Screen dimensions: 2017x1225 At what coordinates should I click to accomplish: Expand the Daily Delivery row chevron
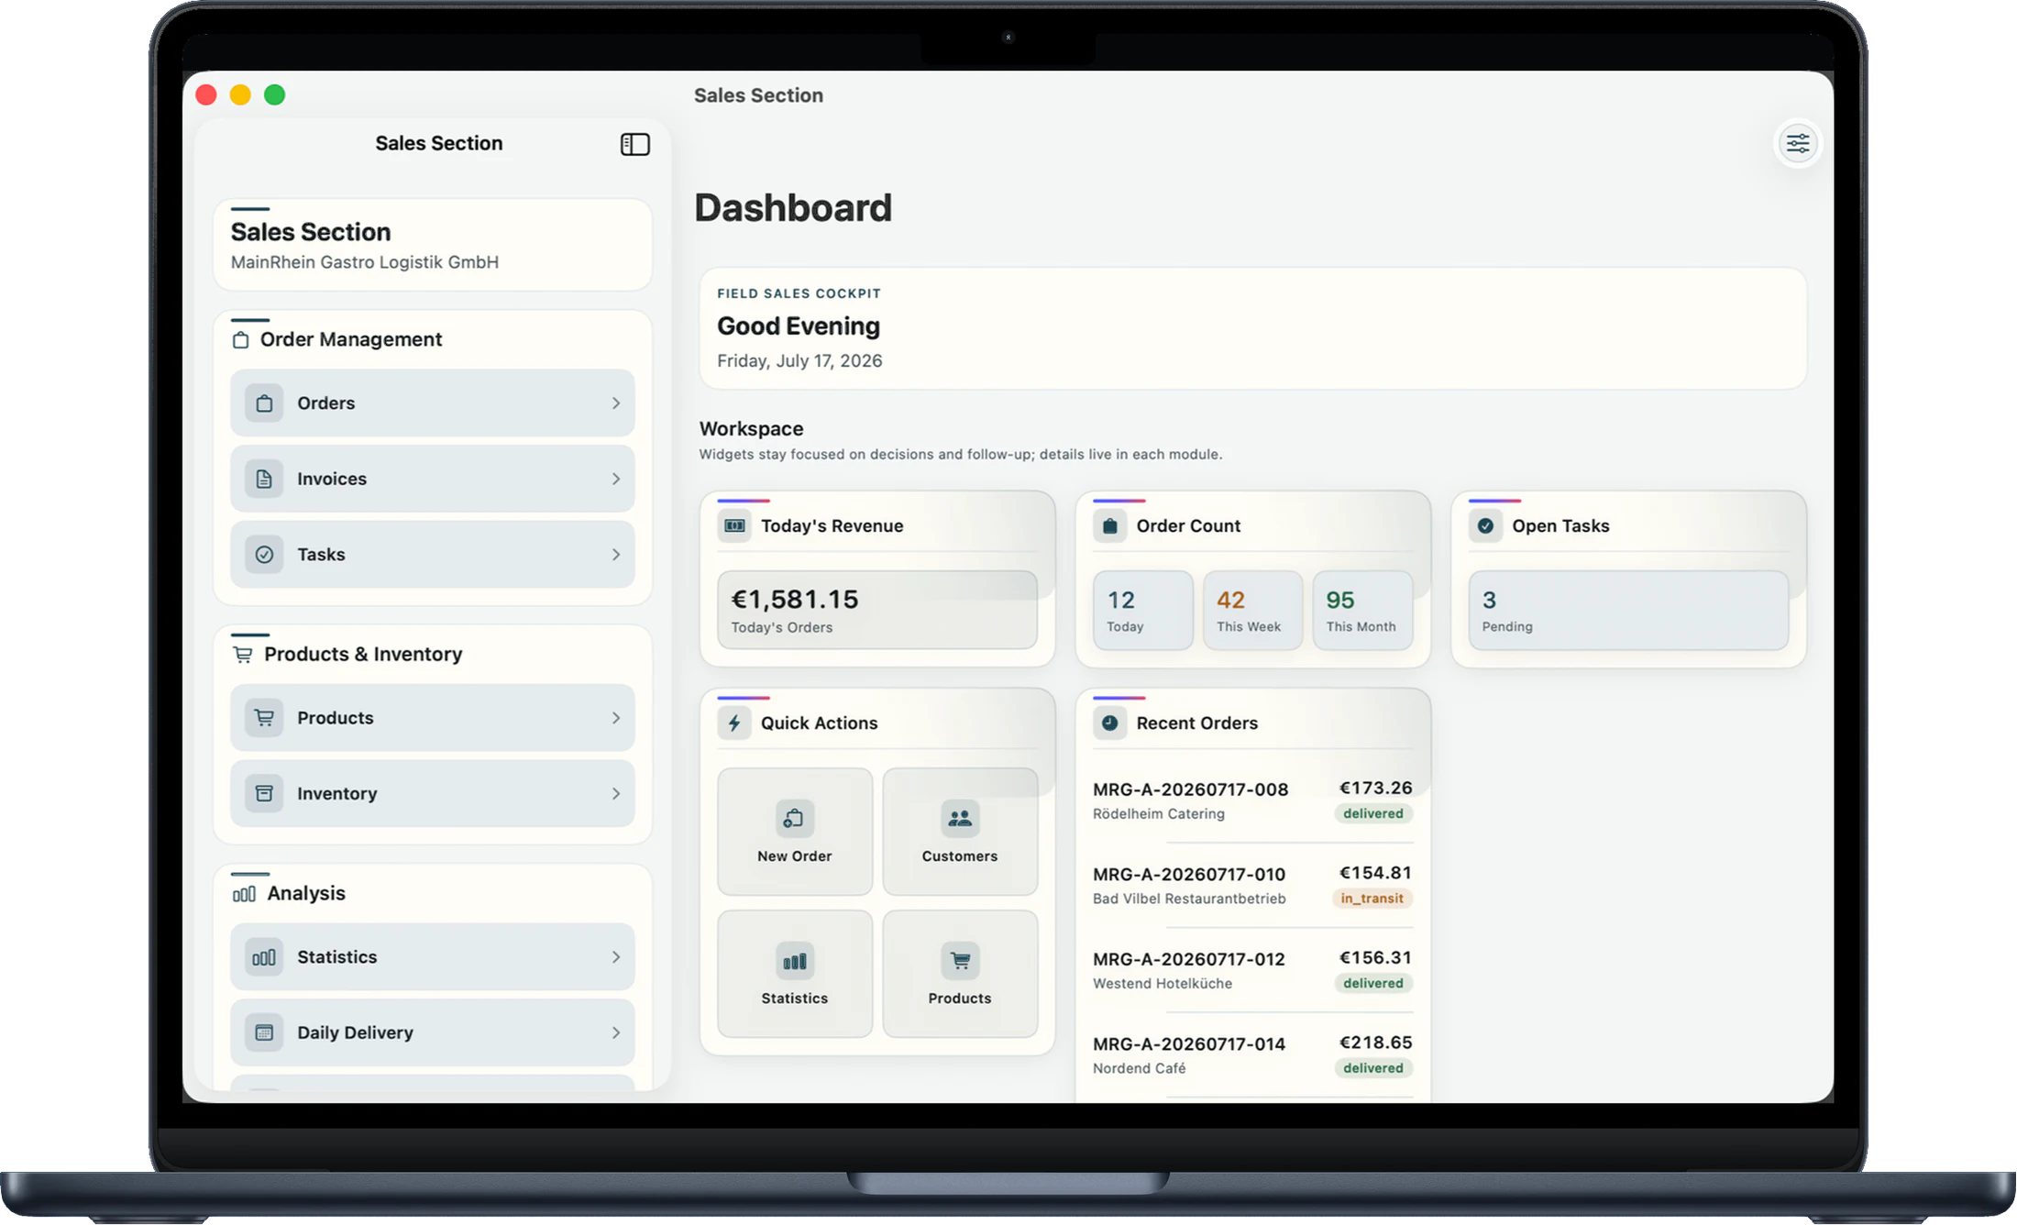(616, 1033)
